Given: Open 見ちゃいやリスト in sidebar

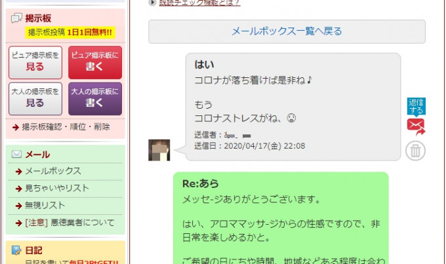Looking at the screenshot, I should click(x=57, y=188).
